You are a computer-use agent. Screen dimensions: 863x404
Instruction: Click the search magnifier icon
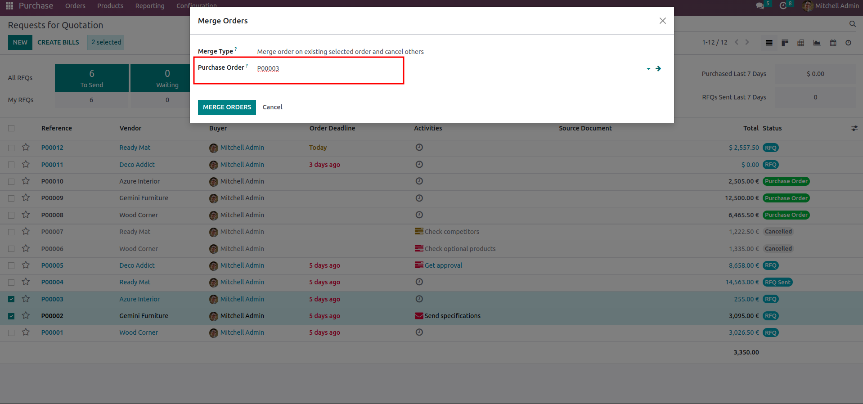click(852, 24)
